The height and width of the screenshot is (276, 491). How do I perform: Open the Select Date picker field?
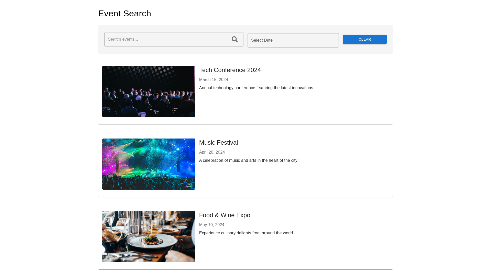coord(293,40)
